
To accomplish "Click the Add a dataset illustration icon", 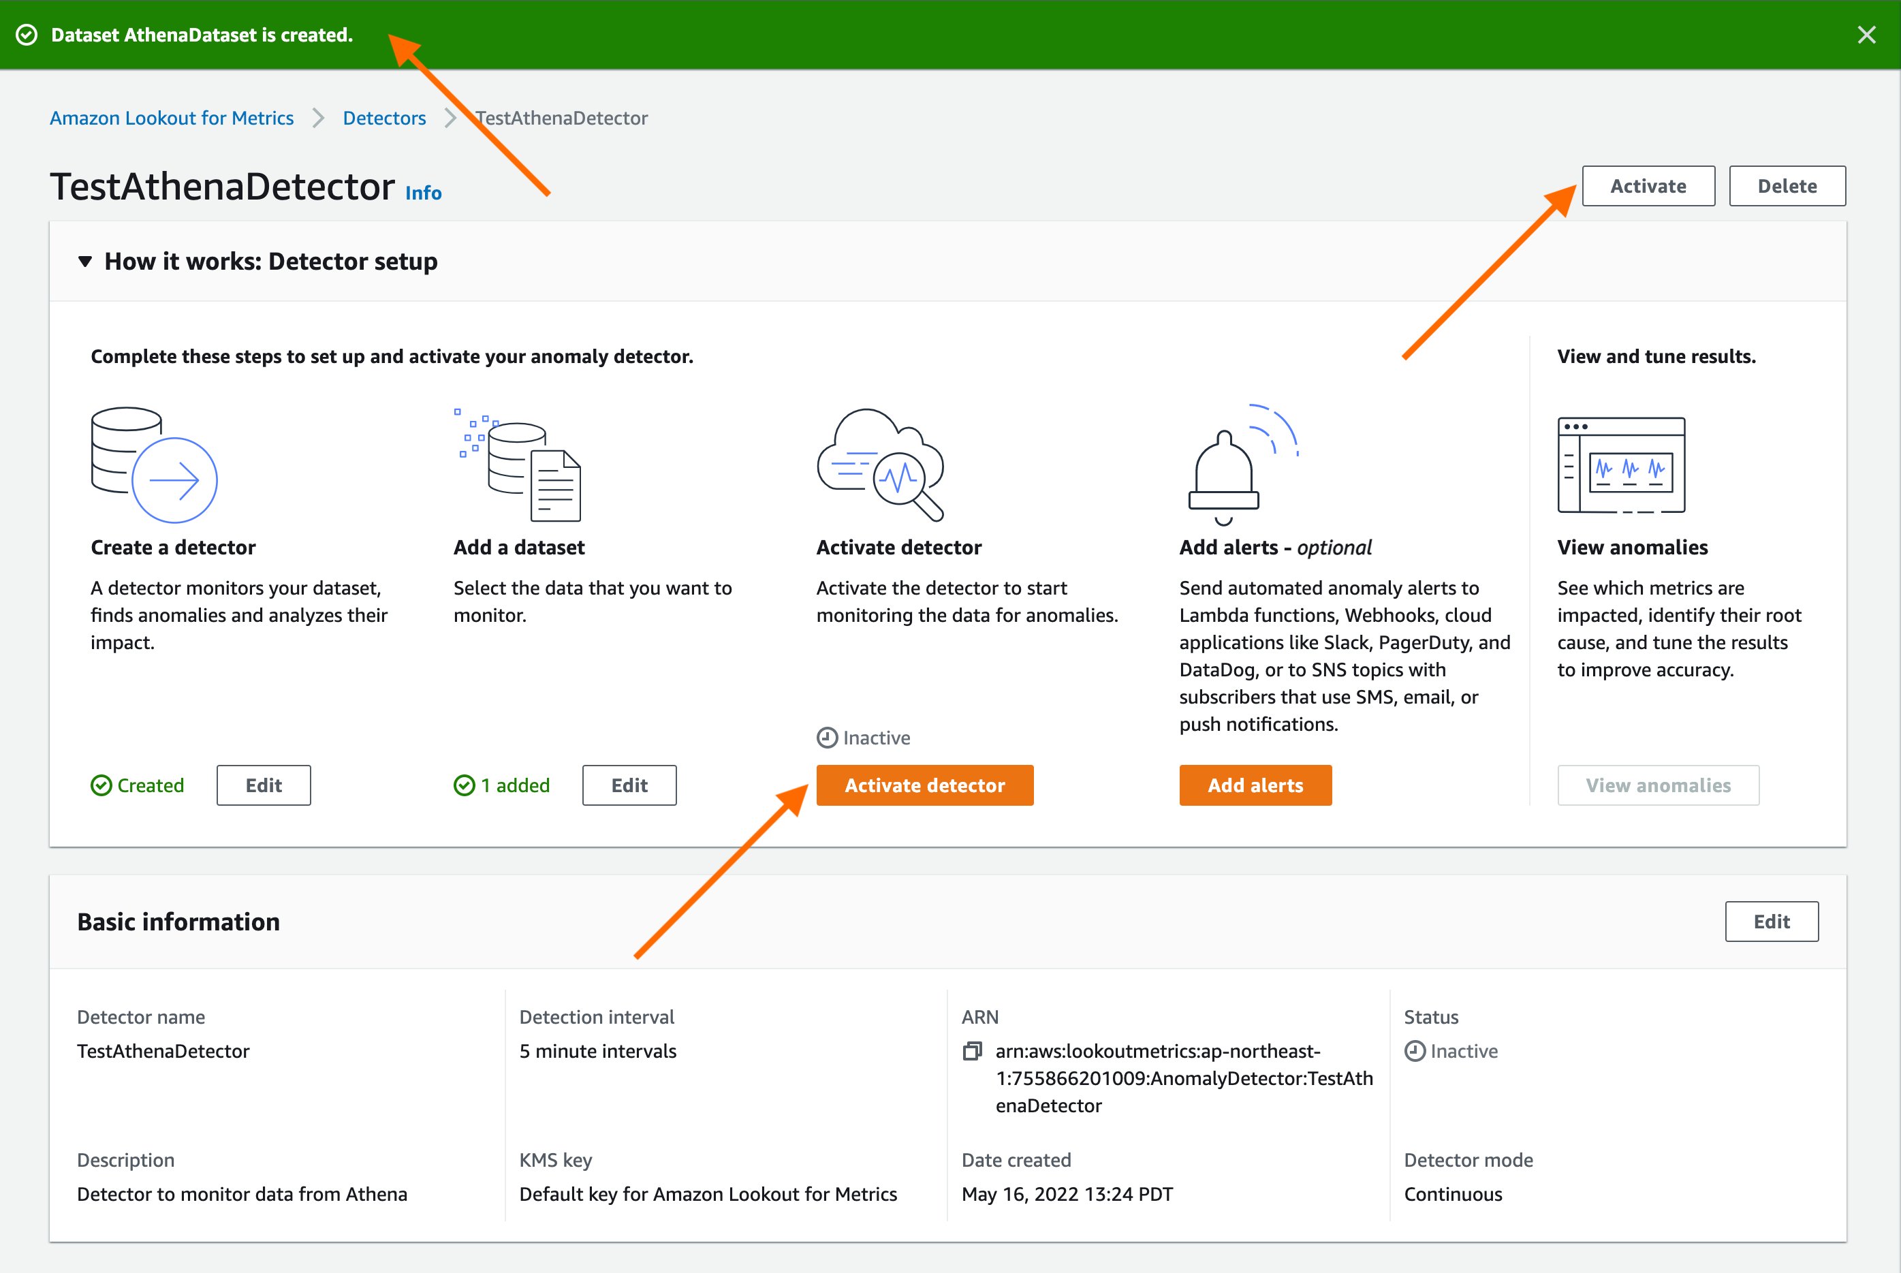I will pyautogui.click(x=519, y=465).
